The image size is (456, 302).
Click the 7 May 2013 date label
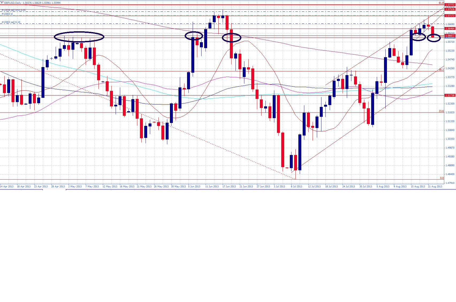click(92, 186)
